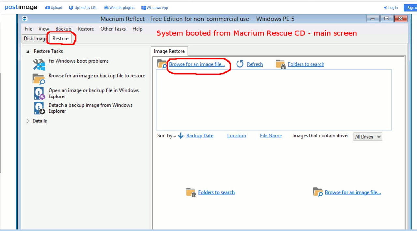The image size is (417, 231).
Task: Click the Macrium Reflect title bar logo icon
Action: point(25,19)
